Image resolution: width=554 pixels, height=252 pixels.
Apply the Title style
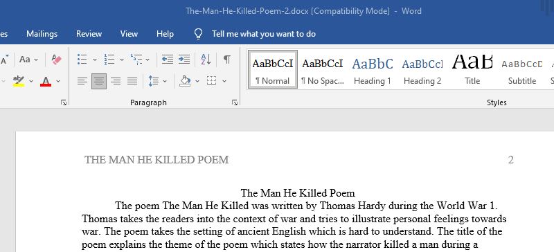(472, 69)
